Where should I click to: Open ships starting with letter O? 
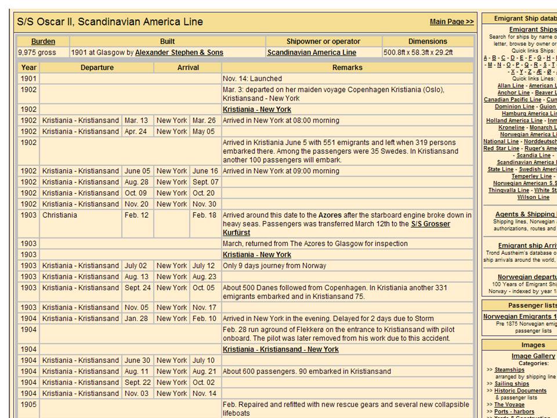pyautogui.click(x=508, y=64)
